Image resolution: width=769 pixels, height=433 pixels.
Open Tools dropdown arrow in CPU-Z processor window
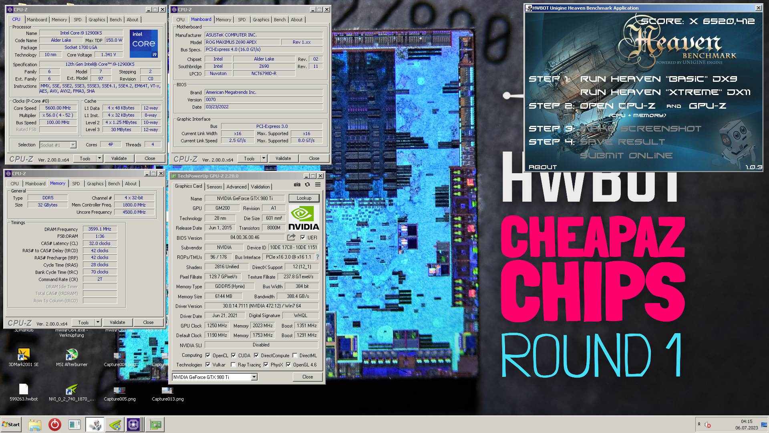(x=99, y=158)
